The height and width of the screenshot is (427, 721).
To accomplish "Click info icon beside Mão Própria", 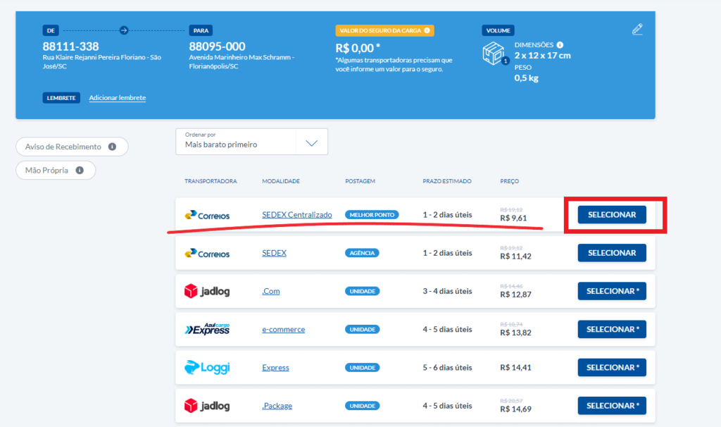I will [80, 171].
